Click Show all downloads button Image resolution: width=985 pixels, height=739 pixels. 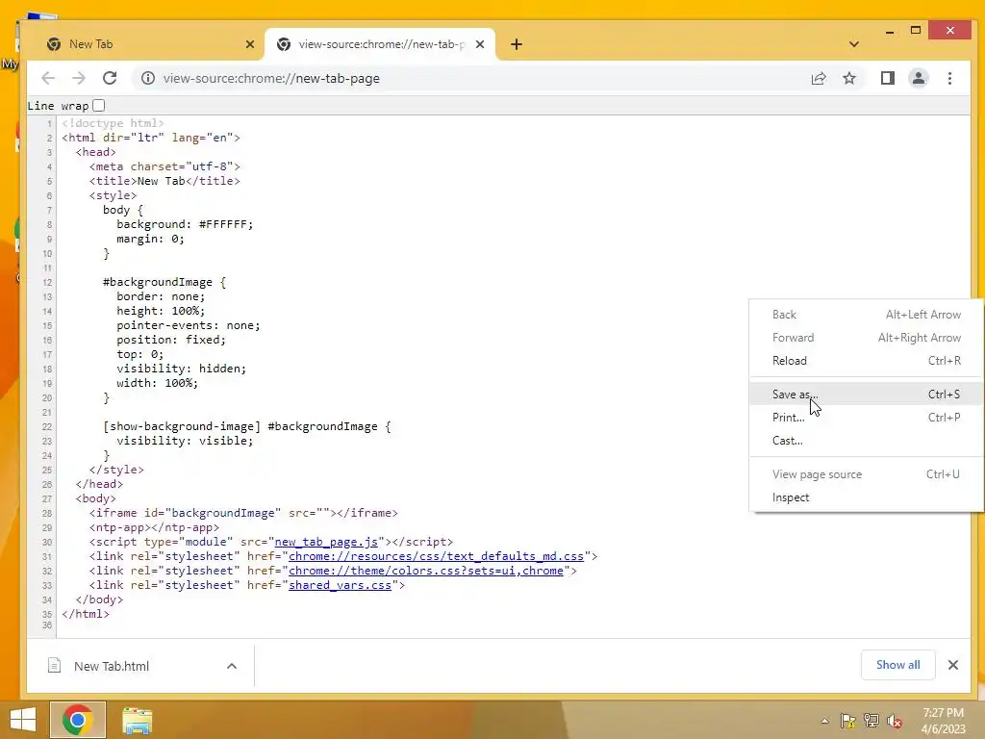tap(897, 665)
